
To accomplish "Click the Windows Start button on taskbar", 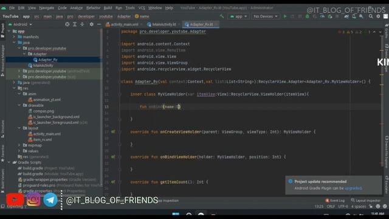I will tap(176, 215).
